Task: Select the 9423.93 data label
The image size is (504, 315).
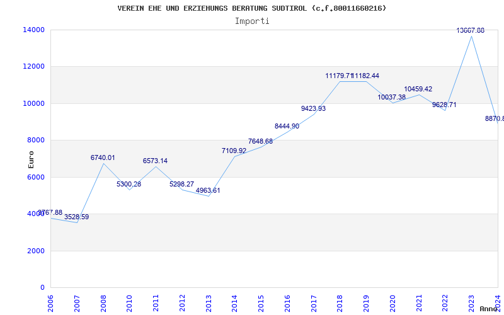Action: (x=313, y=108)
